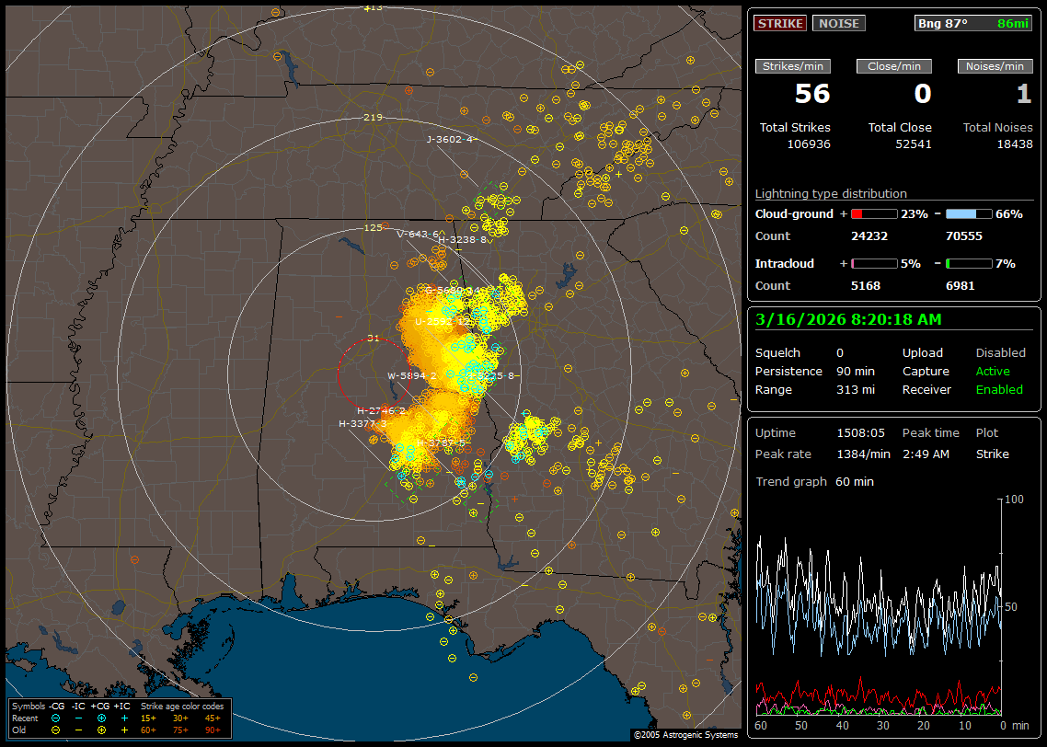1047x747 pixels.
Task: Click the Noises/min label button
Action: (995, 66)
